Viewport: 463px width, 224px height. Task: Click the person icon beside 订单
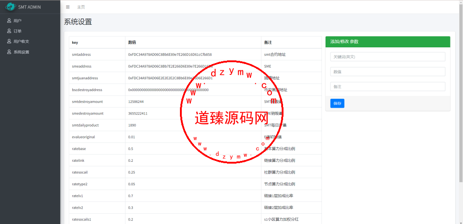pos(9,31)
